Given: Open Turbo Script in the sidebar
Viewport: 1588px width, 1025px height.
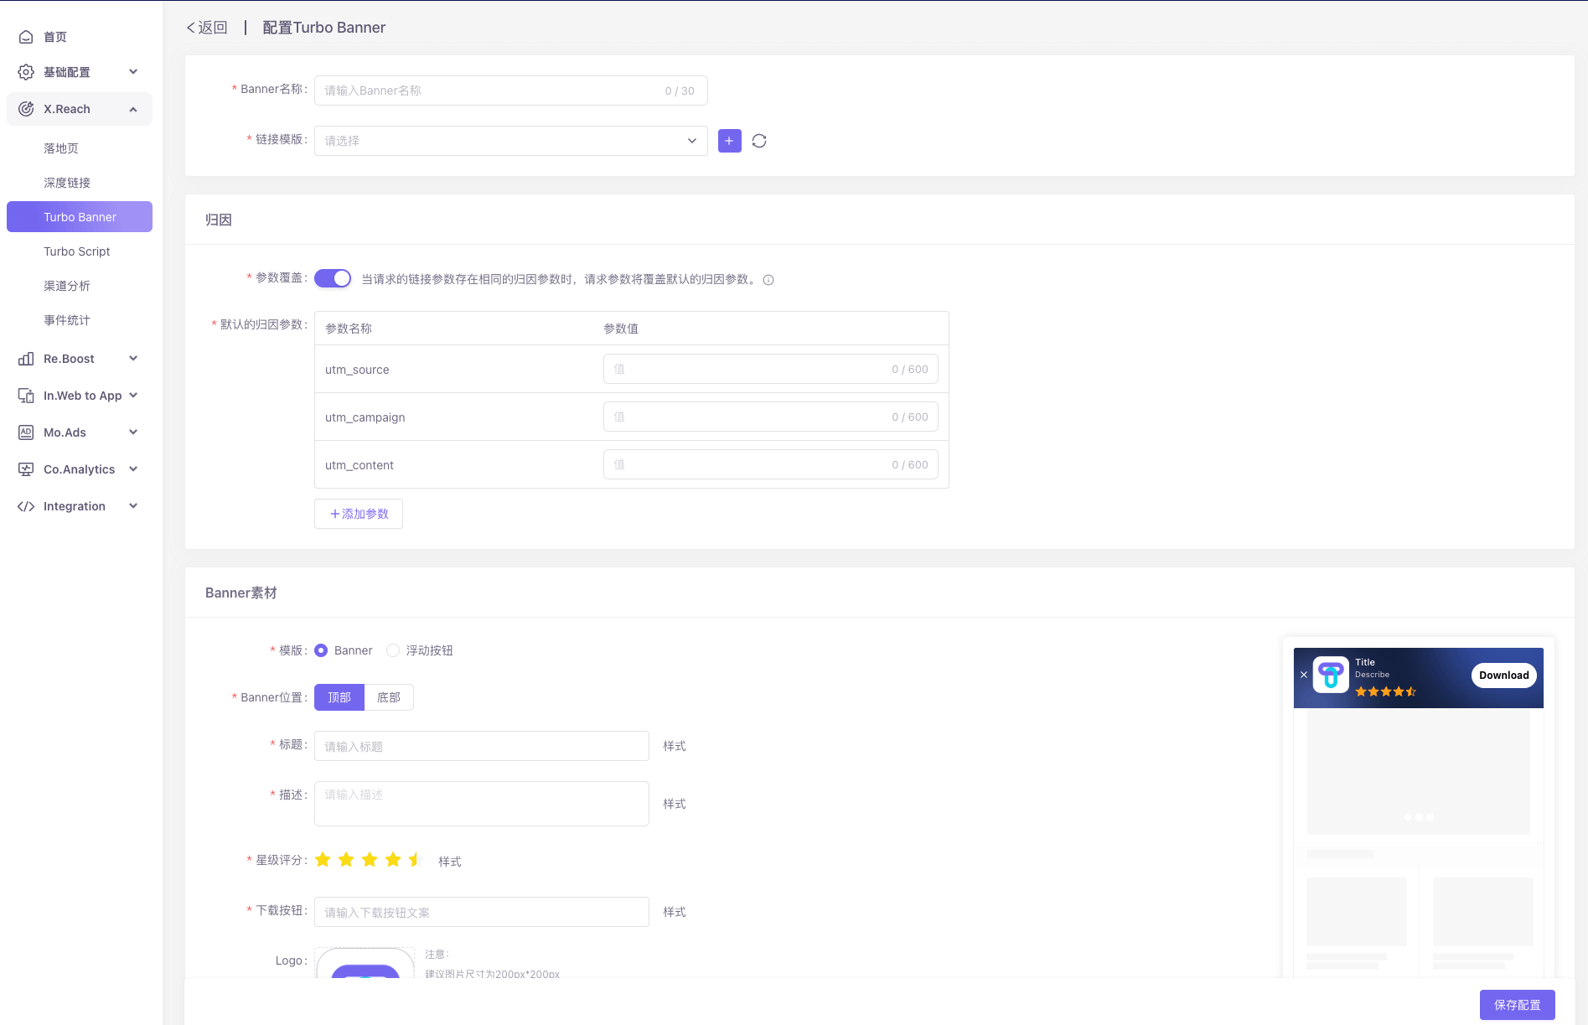Looking at the screenshot, I should coord(77,251).
